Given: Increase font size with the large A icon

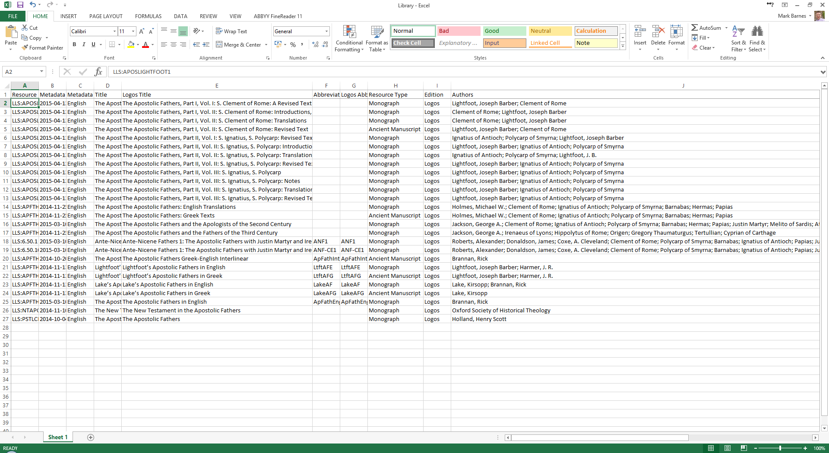Looking at the screenshot, I should [x=142, y=31].
